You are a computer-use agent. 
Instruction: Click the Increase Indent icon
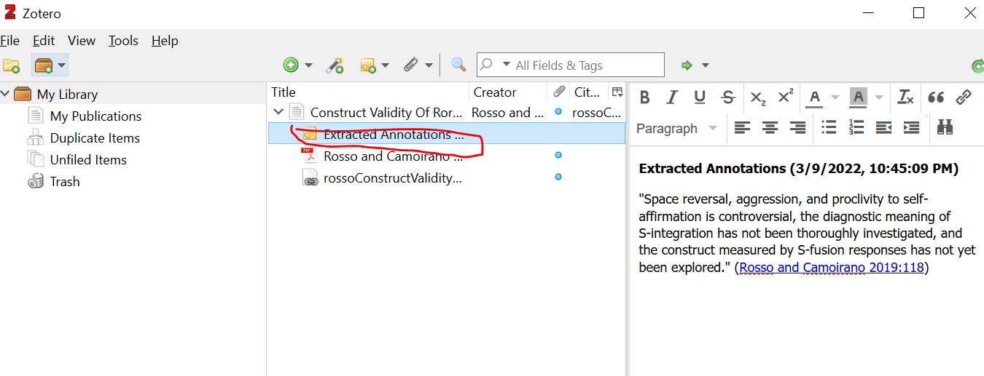coord(912,128)
